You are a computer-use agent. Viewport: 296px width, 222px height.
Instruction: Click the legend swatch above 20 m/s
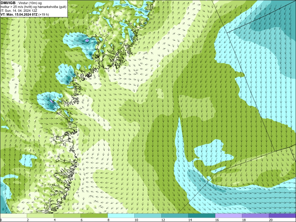pos(282,216)
